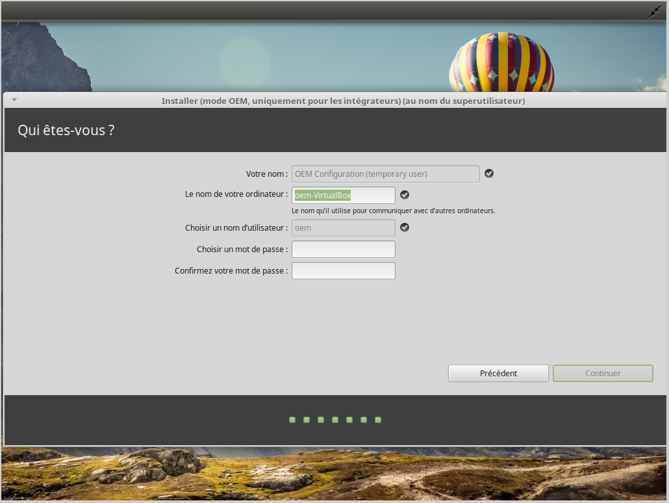The height and width of the screenshot is (503, 669).
Task: Click the network connection icon in top panel
Action: pyautogui.click(x=654, y=12)
